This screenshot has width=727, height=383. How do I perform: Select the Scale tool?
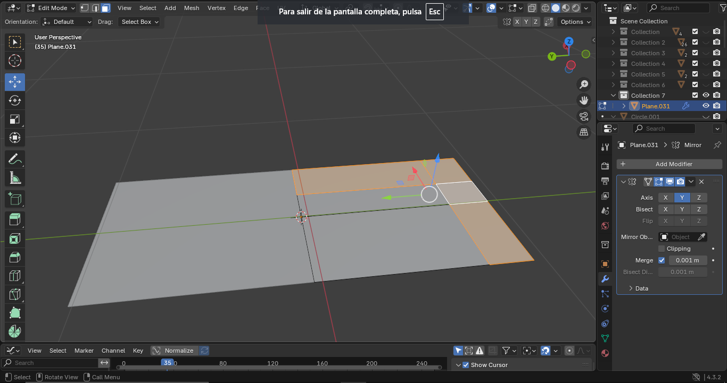point(15,119)
